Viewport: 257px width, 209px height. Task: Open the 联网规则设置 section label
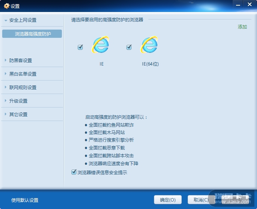pos(23,88)
